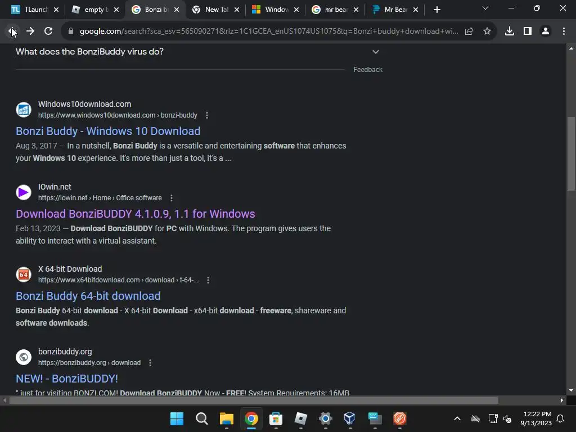Go back using the browser back arrow
This screenshot has width=576, height=432.
[x=12, y=31]
